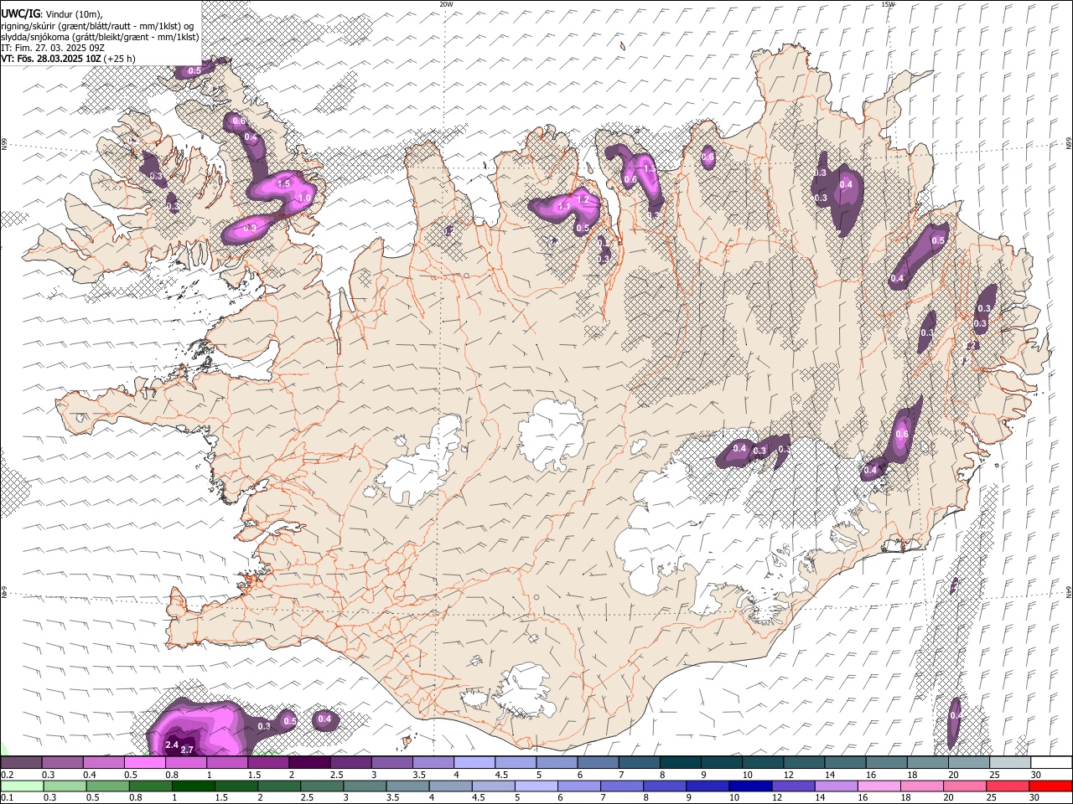Click the top legend row swatch labeled 12
Image resolution: width=1073 pixels, height=804 pixels.
[805, 763]
